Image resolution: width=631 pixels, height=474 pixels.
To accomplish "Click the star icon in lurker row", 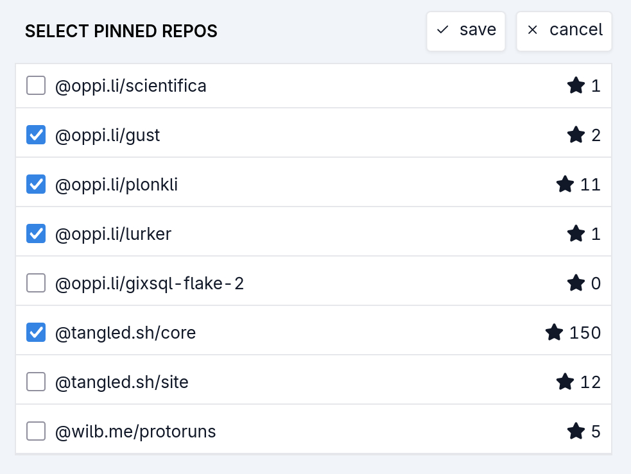I will point(576,234).
